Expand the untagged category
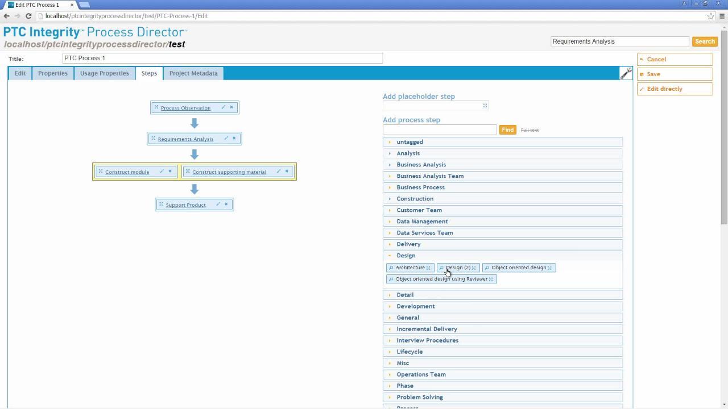 coord(503,142)
